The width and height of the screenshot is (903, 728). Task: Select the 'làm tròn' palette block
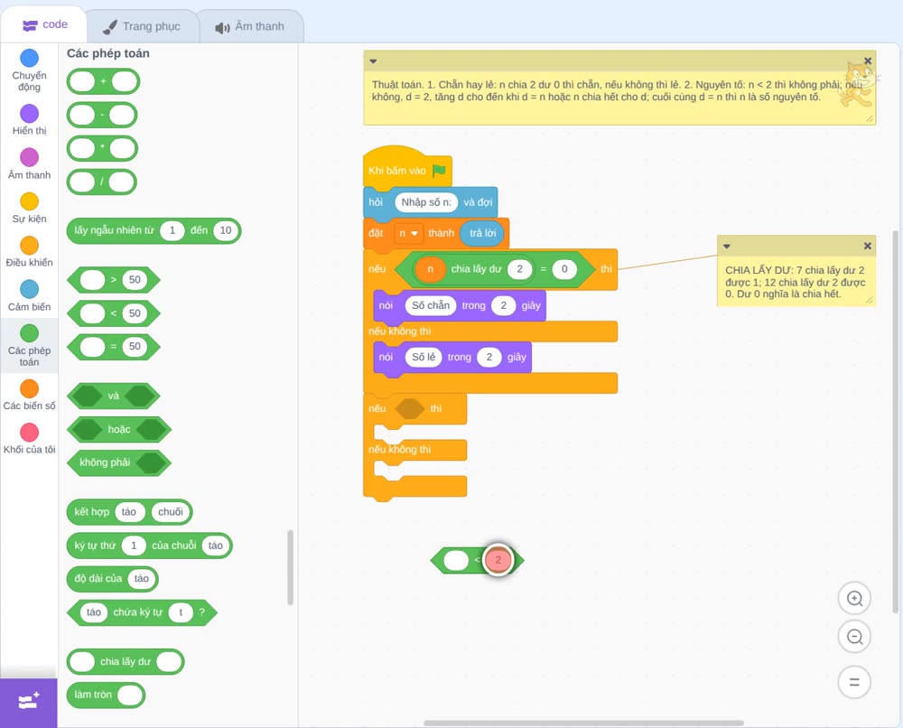click(x=106, y=695)
